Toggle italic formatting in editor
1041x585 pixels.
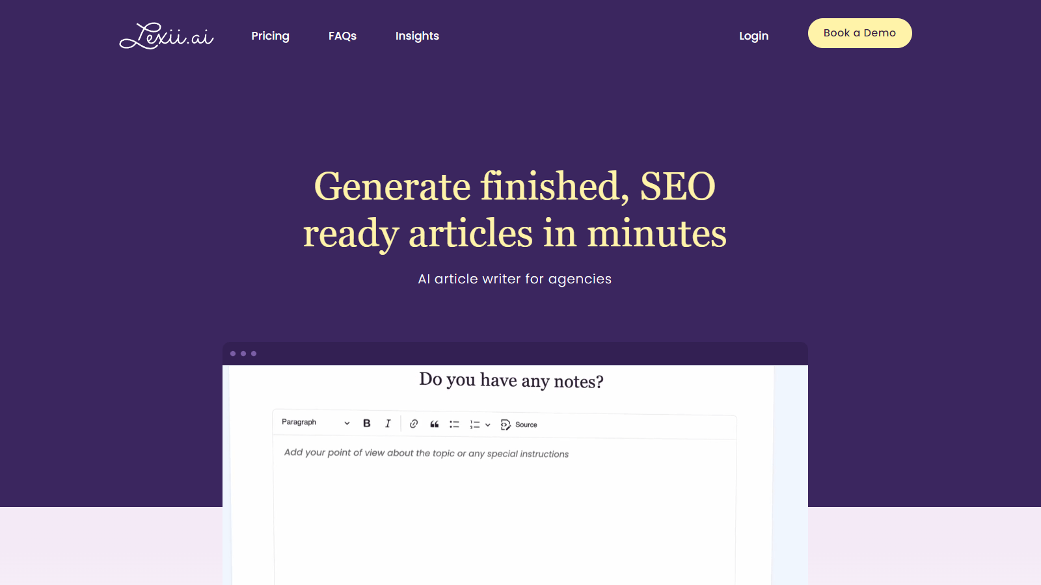pos(388,423)
